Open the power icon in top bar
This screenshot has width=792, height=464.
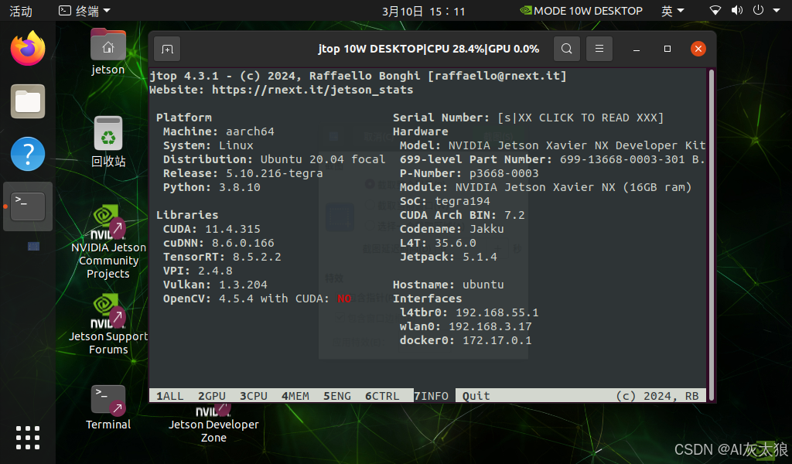pyautogui.click(x=758, y=11)
